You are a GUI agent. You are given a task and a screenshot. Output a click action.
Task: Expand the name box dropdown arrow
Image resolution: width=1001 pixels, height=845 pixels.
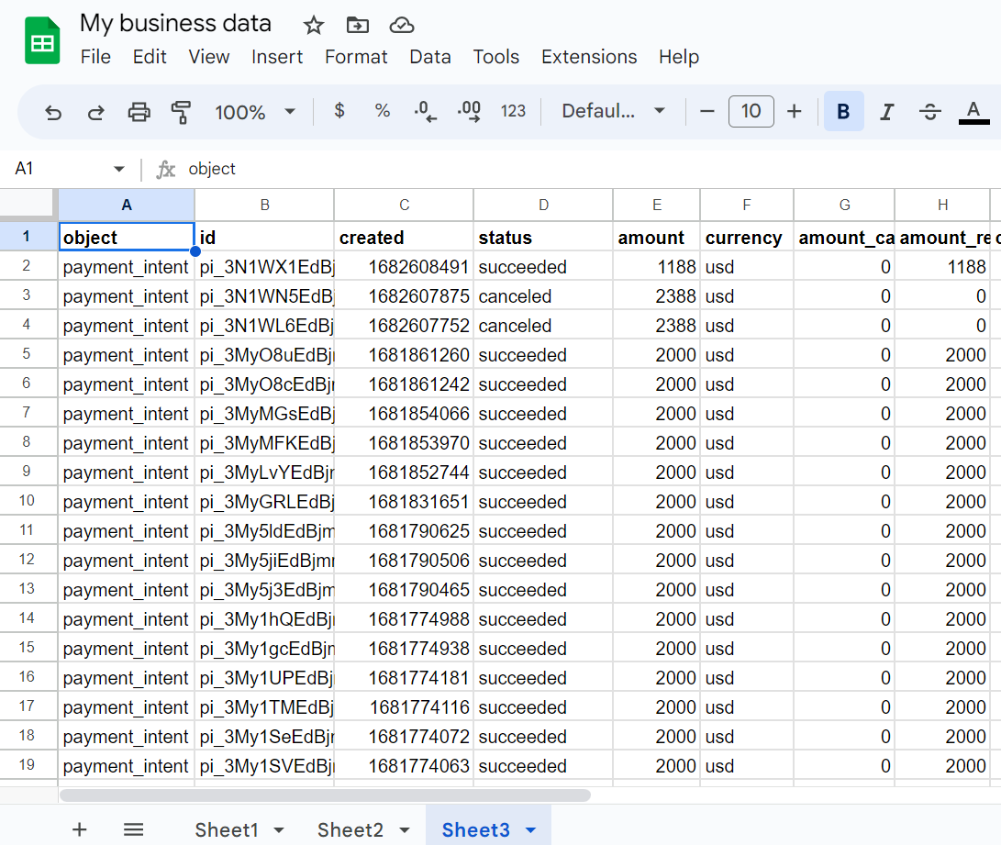click(118, 169)
